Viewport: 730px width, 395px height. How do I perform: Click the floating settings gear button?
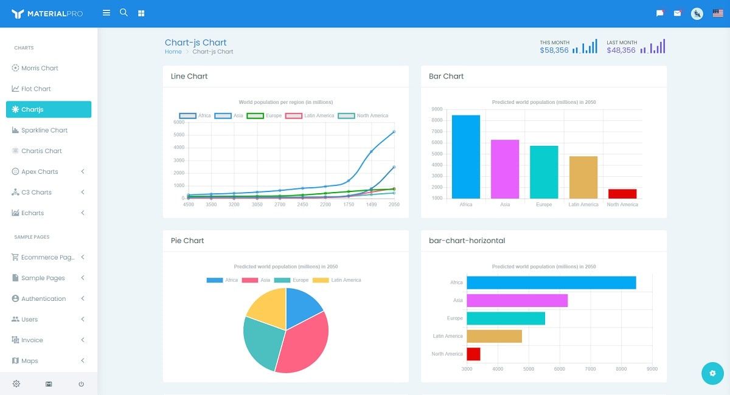tap(712, 373)
